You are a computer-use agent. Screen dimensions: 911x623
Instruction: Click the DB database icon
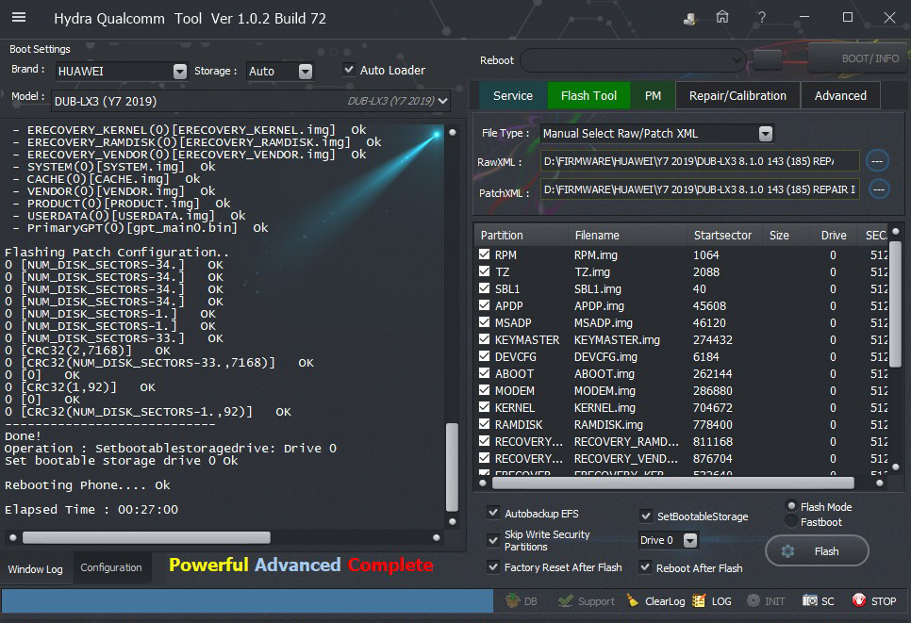click(522, 601)
